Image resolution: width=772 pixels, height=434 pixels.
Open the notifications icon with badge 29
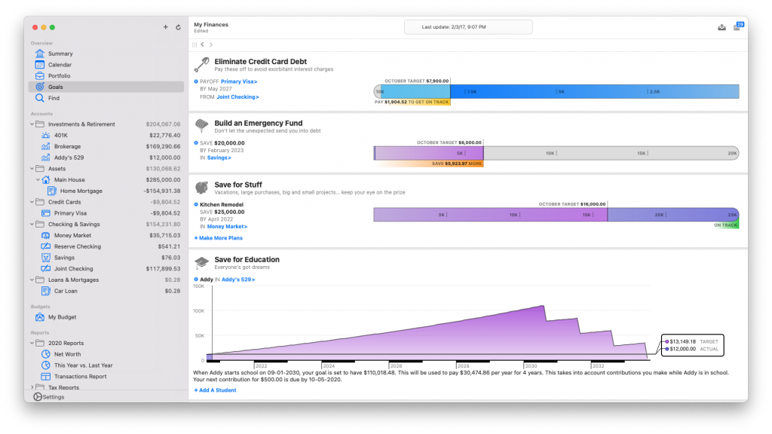tap(739, 26)
